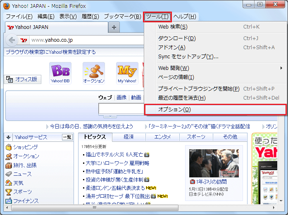288x215 pixels.
Task: Switch to the スポーツ news tab
Action: (196, 137)
